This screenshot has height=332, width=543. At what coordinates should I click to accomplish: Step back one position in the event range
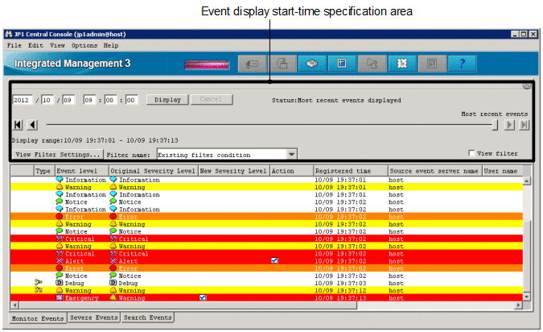[x=32, y=125]
